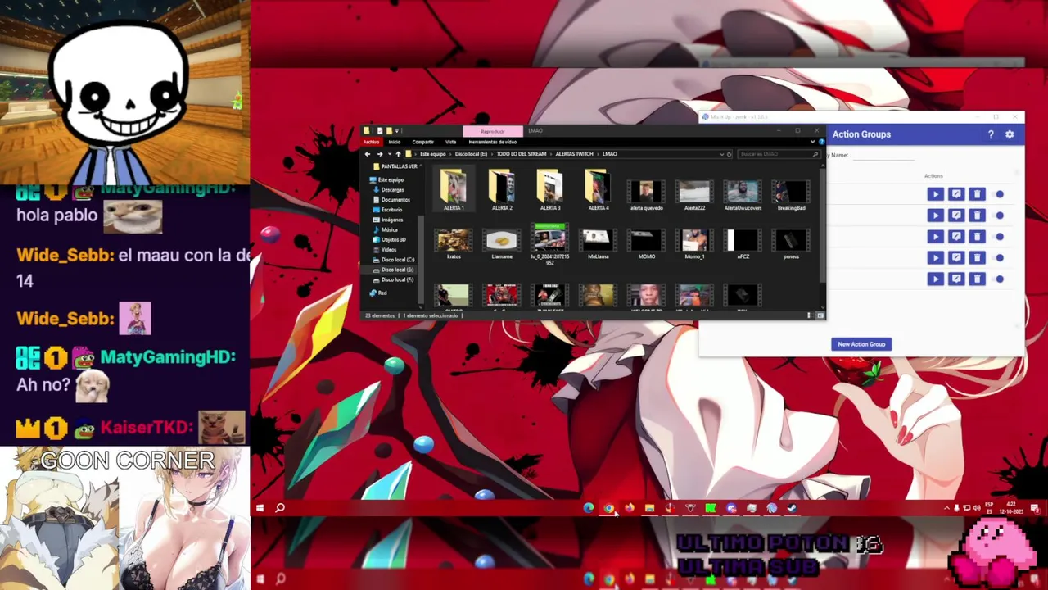The image size is (1048, 590).
Task: Select Escritorio in the navigation pane
Action: (391, 210)
